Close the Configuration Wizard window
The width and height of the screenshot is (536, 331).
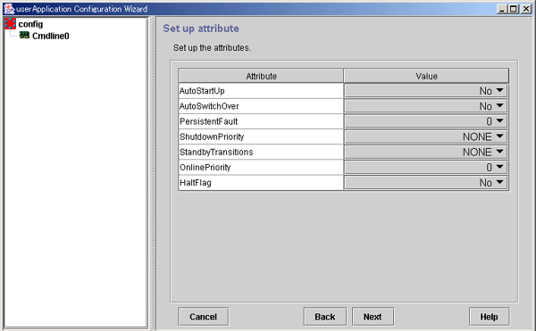pos(526,9)
